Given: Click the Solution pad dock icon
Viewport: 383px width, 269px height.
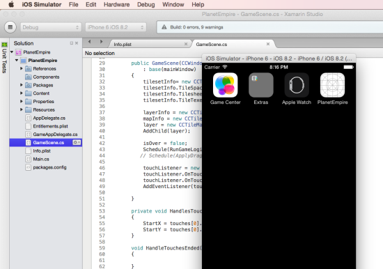Looking at the screenshot, I should click(x=72, y=43).
